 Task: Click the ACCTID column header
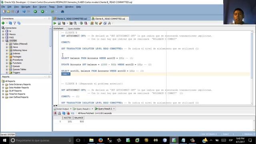(67, 118)
